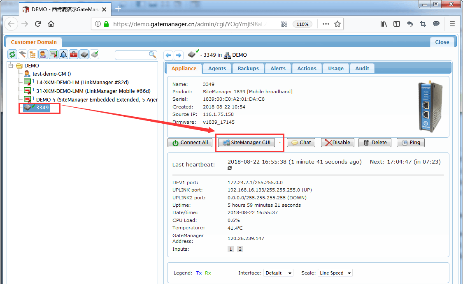The height and width of the screenshot is (284, 463).
Task: Open the Backups tab
Action: pyautogui.click(x=248, y=68)
